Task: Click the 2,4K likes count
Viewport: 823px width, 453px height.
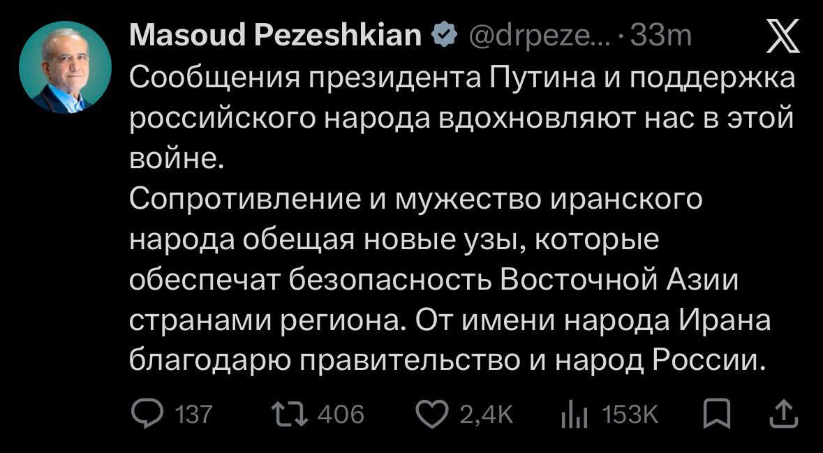Action: point(487,415)
